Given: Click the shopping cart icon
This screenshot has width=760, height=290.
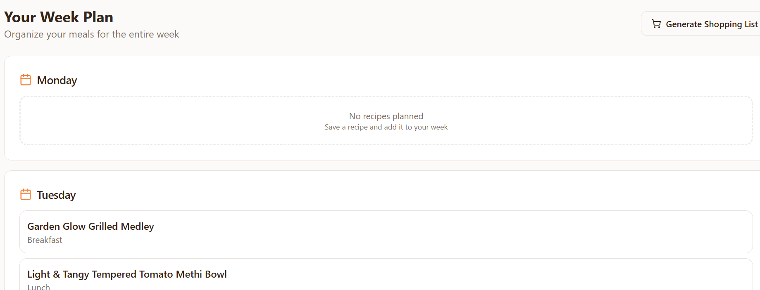Looking at the screenshot, I should tap(656, 24).
